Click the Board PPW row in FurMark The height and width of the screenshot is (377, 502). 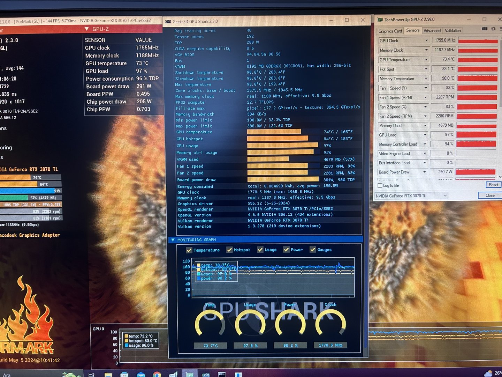tap(123, 94)
